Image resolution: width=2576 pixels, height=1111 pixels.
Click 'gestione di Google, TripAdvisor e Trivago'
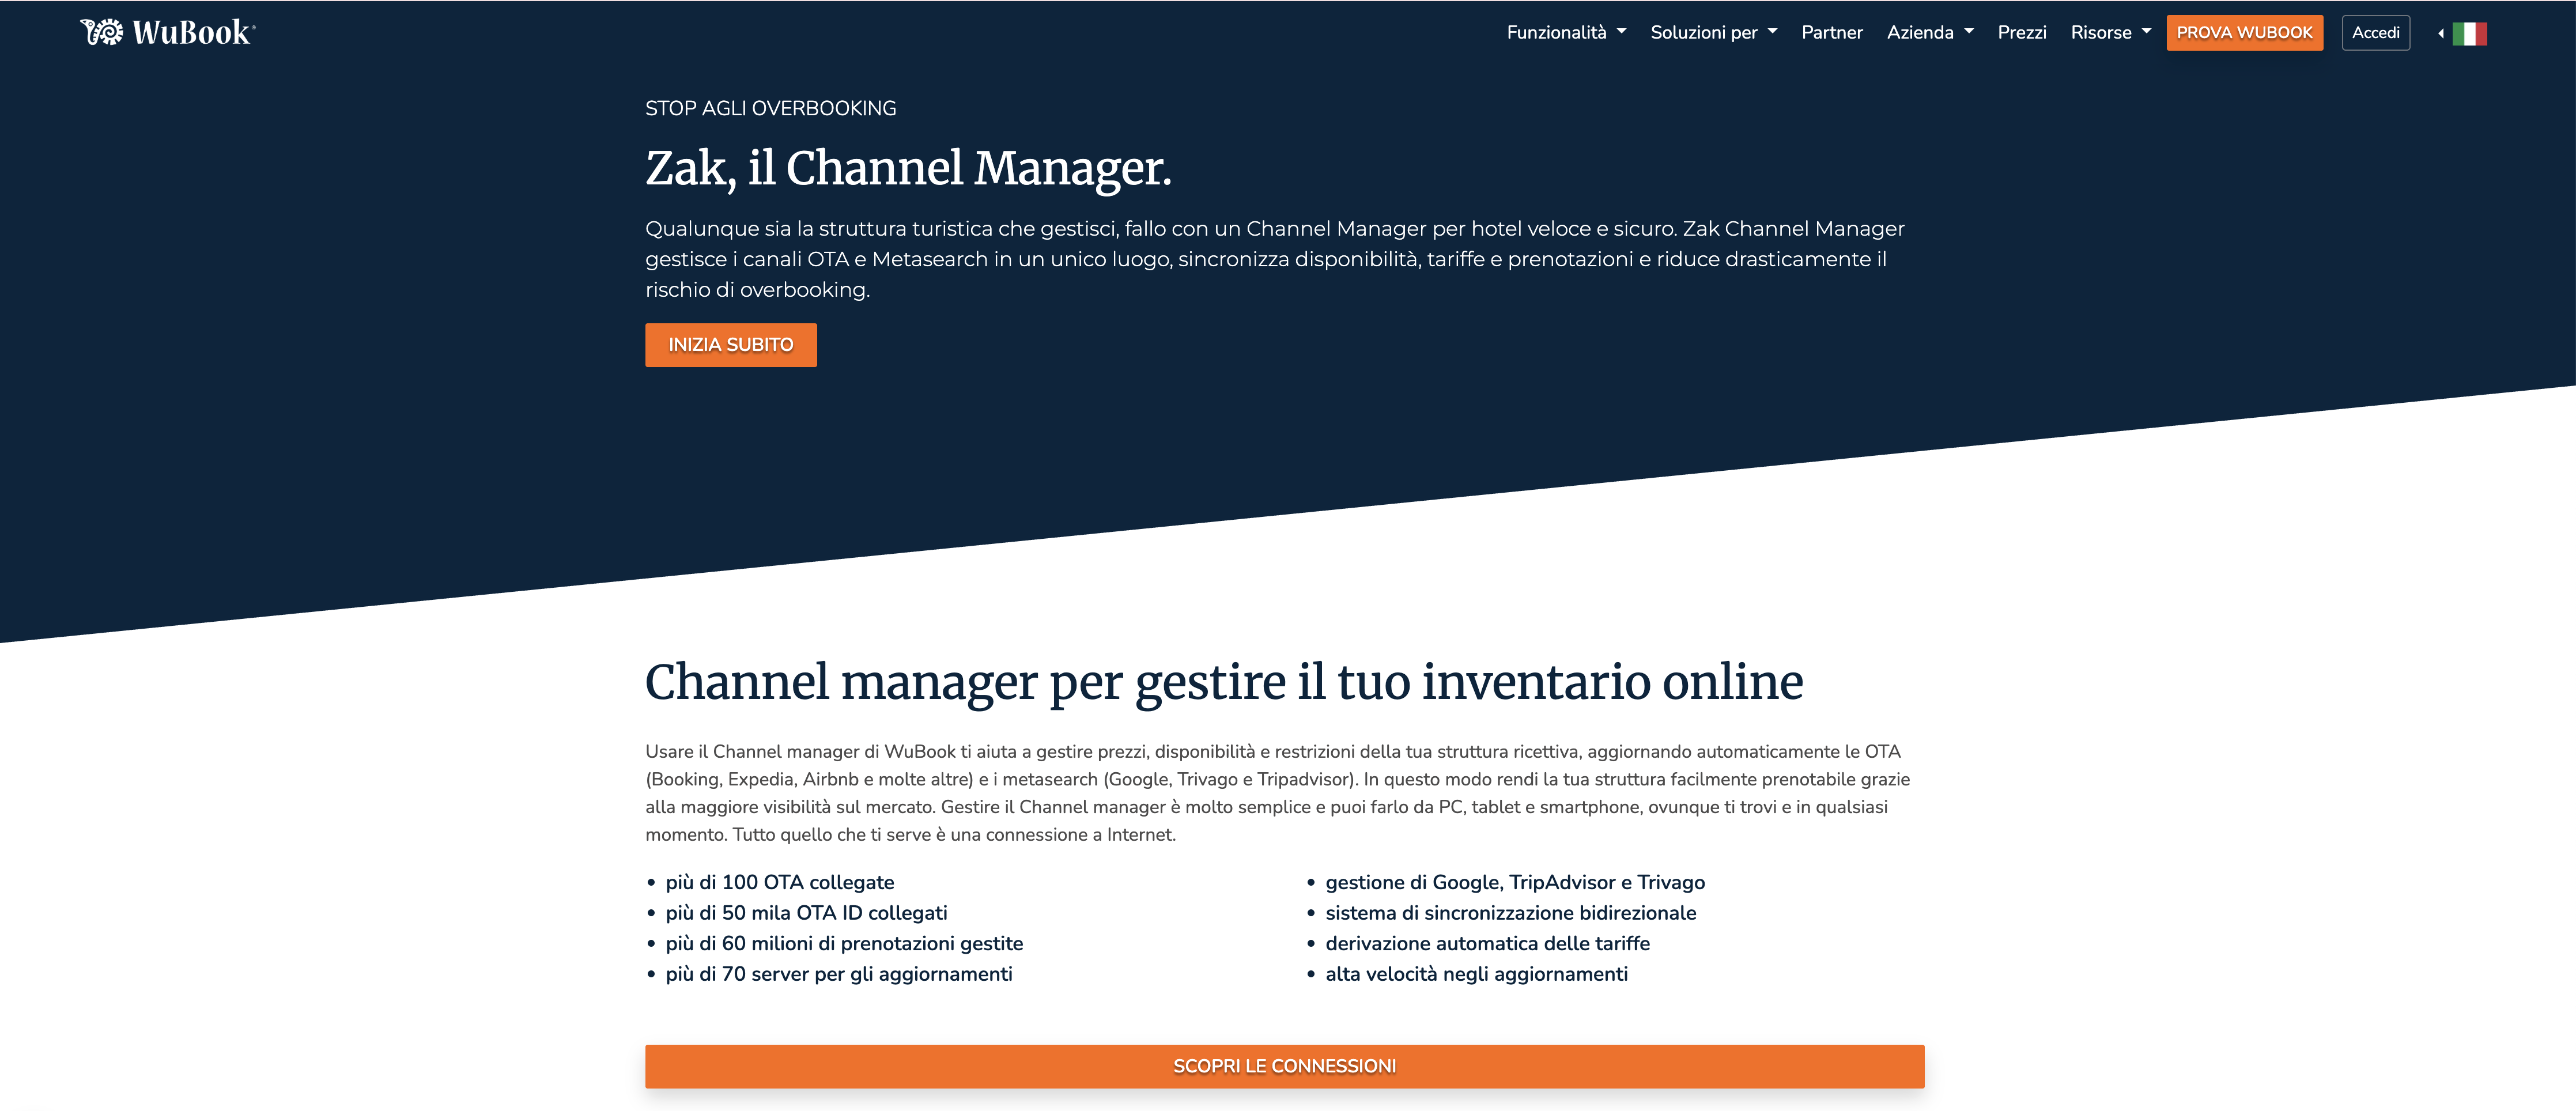(x=1515, y=882)
